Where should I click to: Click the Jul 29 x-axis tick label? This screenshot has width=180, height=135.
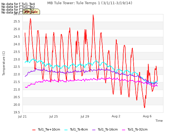coord(85,116)
